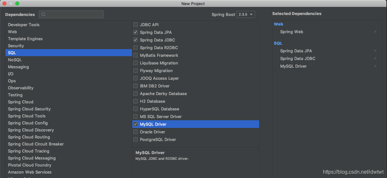Select Spring Cloud Routing category
The height and width of the screenshot is (178, 387).
[69, 137]
